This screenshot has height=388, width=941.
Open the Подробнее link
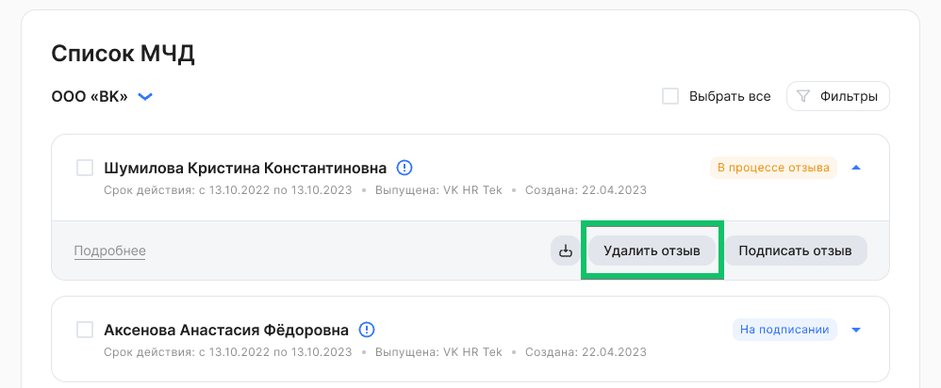coord(109,251)
